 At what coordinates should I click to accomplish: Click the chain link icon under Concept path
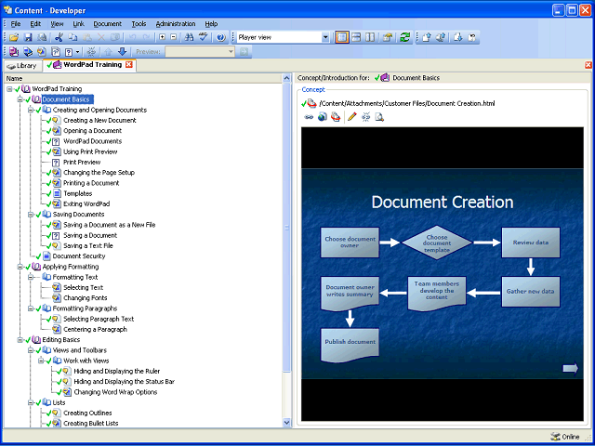pyautogui.click(x=310, y=117)
